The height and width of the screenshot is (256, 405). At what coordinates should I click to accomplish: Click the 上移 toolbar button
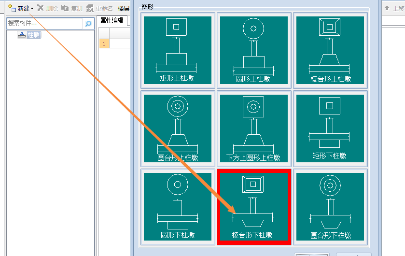click(x=394, y=8)
